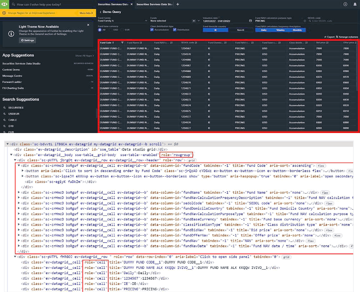Launch Securities Services Data Studio from suggestions
Viewport: 360px width, 292px height.
pyautogui.click(x=21, y=63)
